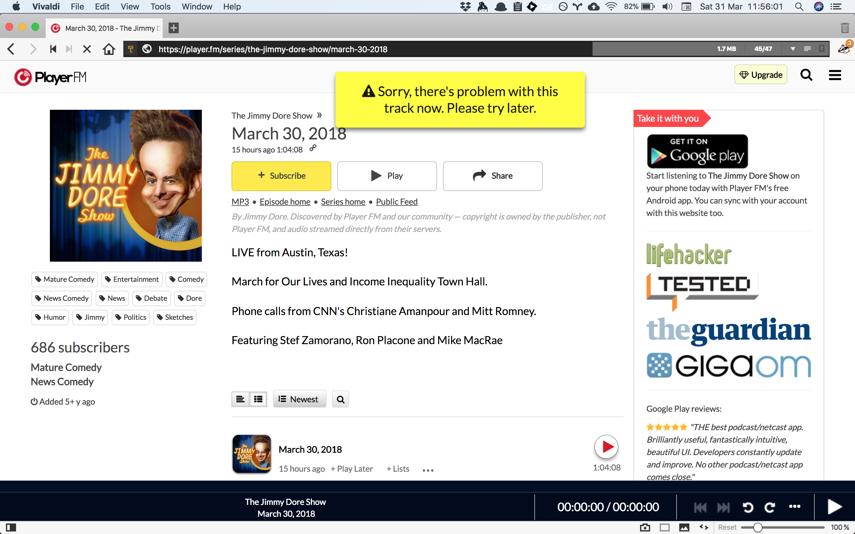Open a new tab with plus button
Viewport: 855px width, 534px height.
coord(173,28)
